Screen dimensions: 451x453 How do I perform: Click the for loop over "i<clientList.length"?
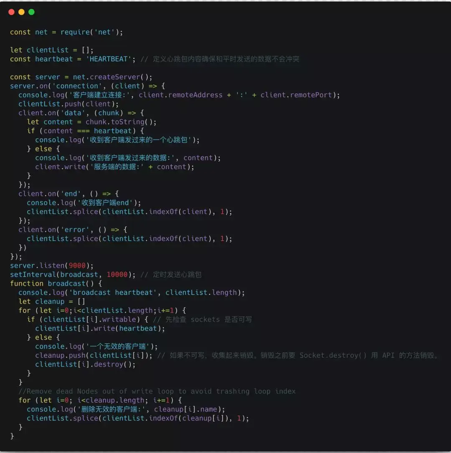point(102,310)
